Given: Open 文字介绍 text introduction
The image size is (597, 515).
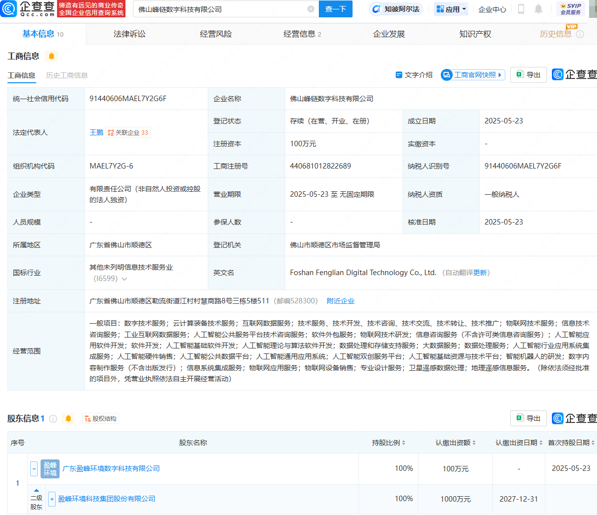Looking at the screenshot, I should (414, 75).
